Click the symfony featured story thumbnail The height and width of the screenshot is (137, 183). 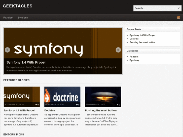[22, 97]
